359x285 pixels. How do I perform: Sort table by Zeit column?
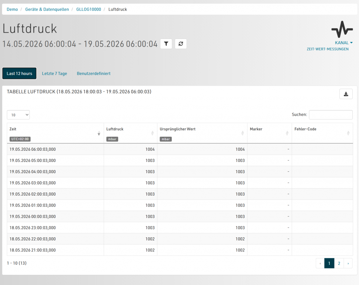[x=99, y=133]
